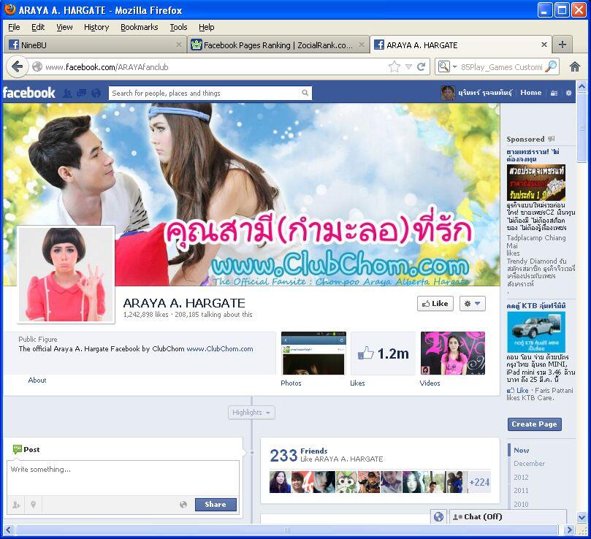Screen dimensions: 591x539
Task: Open the Facebook messages icon
Action: [x=81, y=93]
